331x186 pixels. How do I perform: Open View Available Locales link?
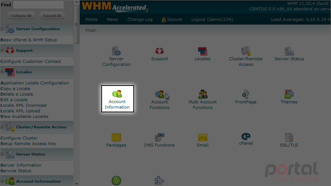(x=25, y=116)
